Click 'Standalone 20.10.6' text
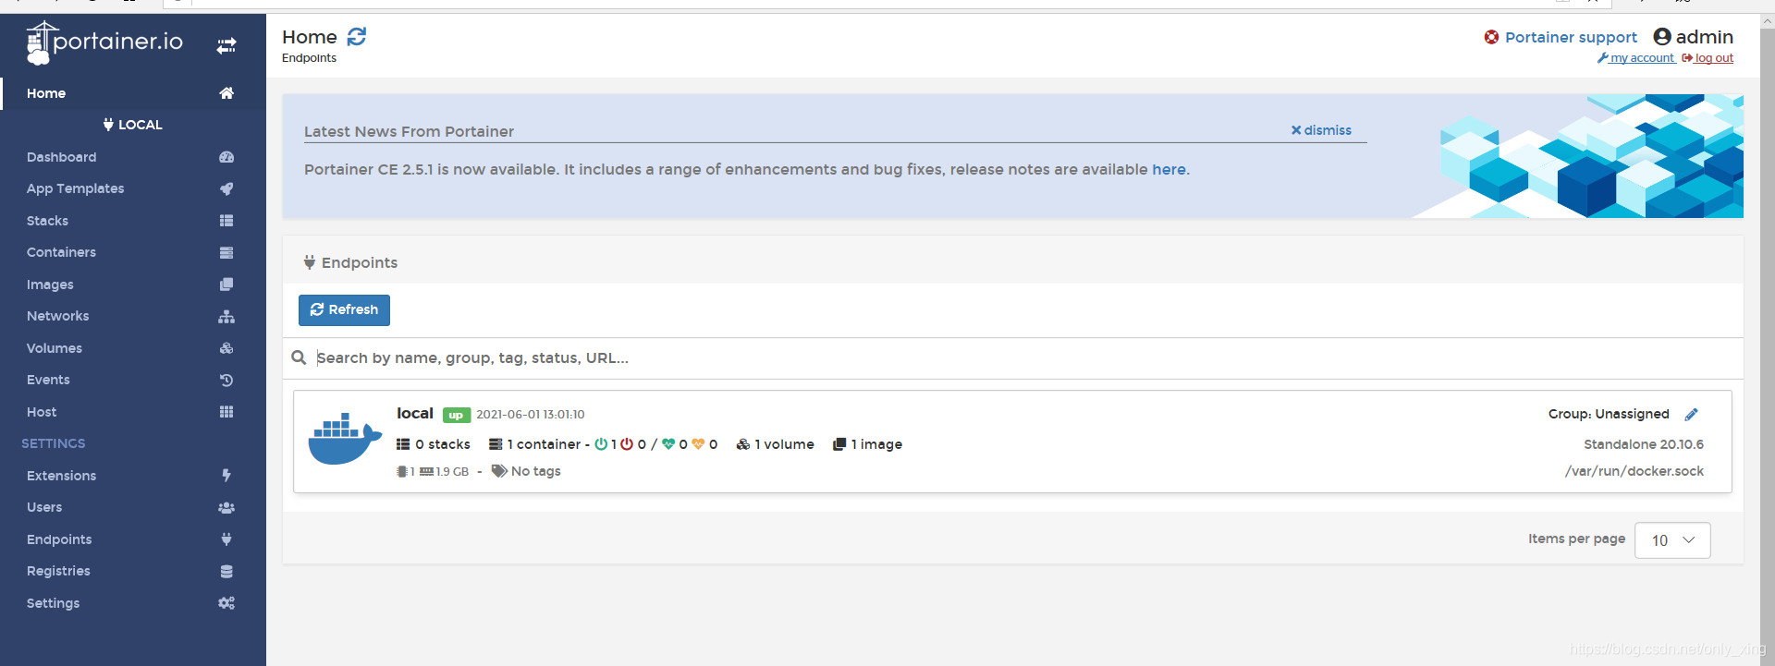 (x=1644, y=444)
